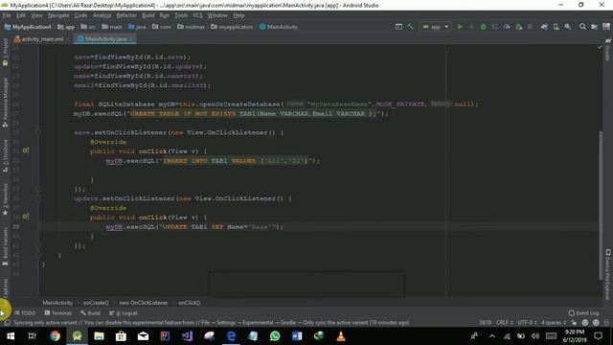
Task: Open the Project Structure icon
Action: (x=594, y=27)
